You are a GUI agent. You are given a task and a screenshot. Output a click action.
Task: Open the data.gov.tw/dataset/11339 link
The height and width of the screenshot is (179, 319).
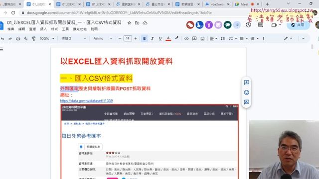(x=86, y=100)
